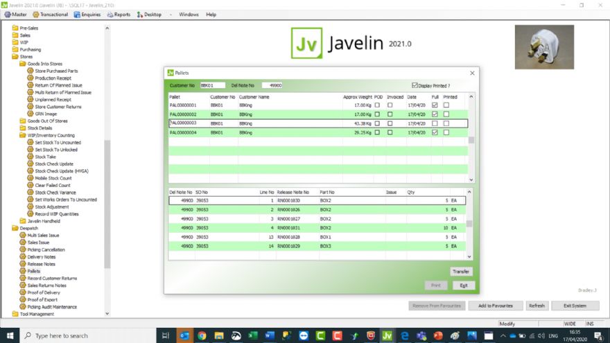Open Proof of Delivery item
This screenshot has height=343, width=610.
click(44, 292)
